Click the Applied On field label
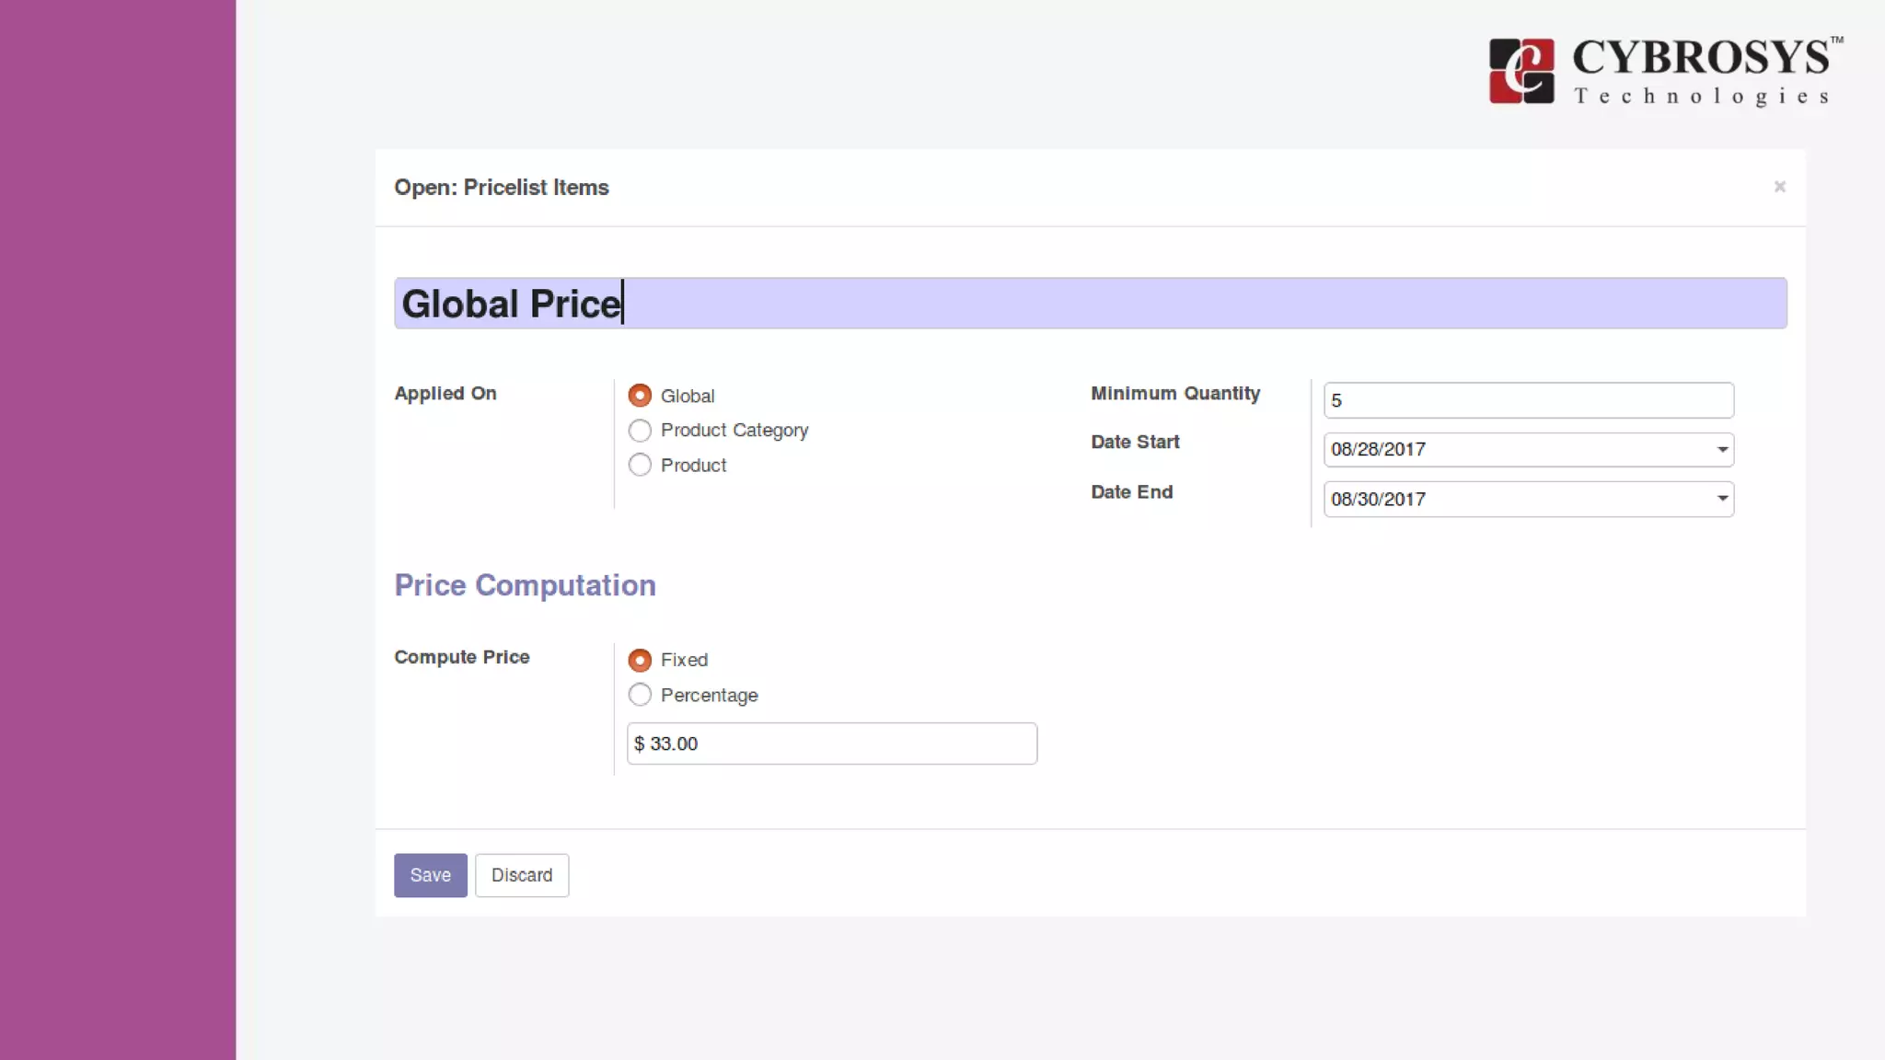 pyautogui.click(x=445, y=394)
